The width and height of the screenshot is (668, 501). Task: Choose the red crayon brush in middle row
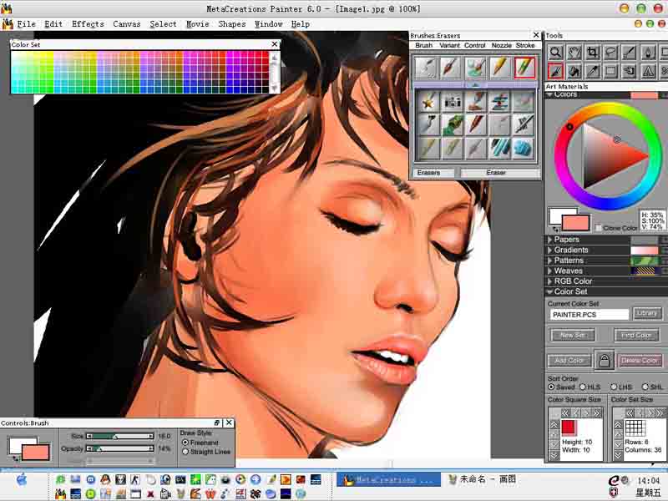pos(476,125)
